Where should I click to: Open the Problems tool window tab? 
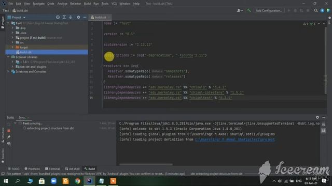click(x=32, y=169)
